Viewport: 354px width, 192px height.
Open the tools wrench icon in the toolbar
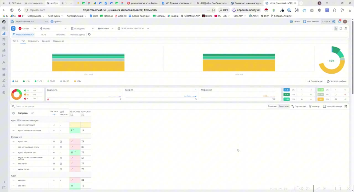[x=346, y=28]
